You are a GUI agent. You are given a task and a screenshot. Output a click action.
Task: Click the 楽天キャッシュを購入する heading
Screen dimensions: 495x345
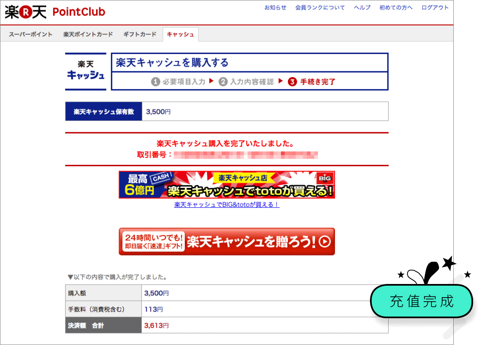tap(172, 63)
